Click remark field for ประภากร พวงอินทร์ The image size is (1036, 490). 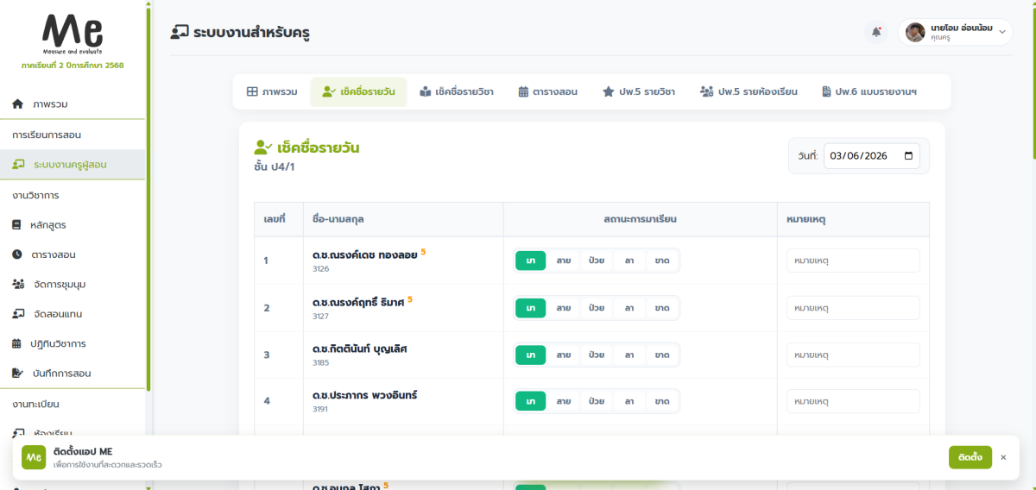(x=853, y=401)
